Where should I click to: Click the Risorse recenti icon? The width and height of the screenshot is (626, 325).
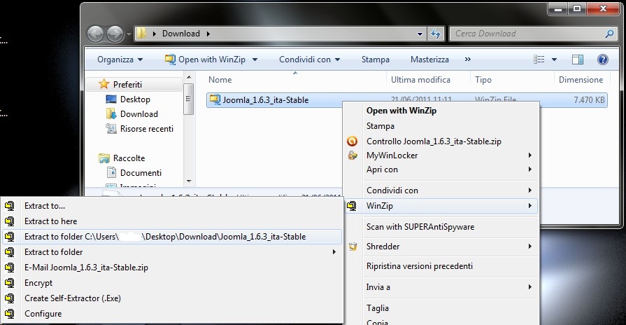click(x=111, y=128)
